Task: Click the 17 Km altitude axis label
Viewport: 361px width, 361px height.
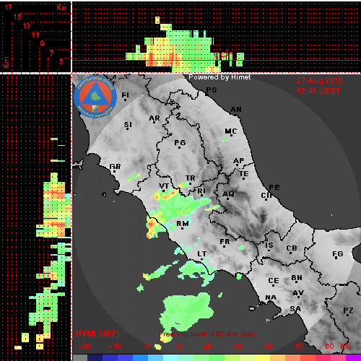Action: click(9, 7)
